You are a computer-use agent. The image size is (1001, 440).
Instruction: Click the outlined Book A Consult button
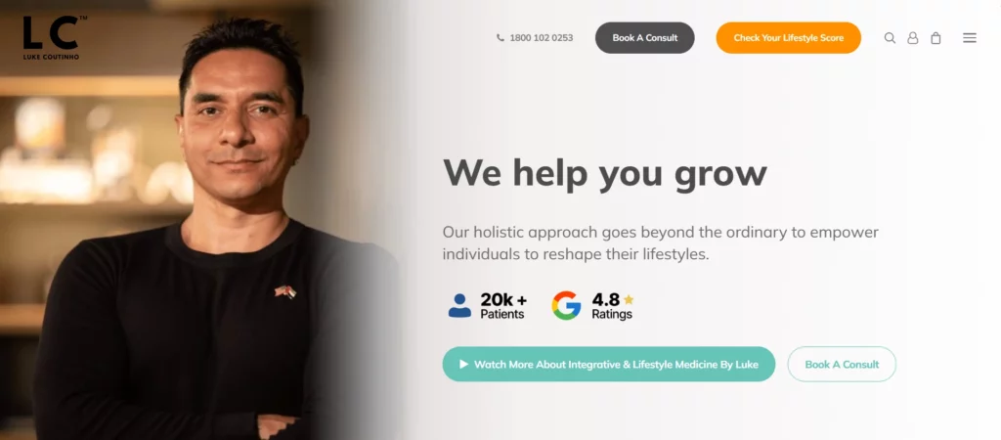[842, 364]
